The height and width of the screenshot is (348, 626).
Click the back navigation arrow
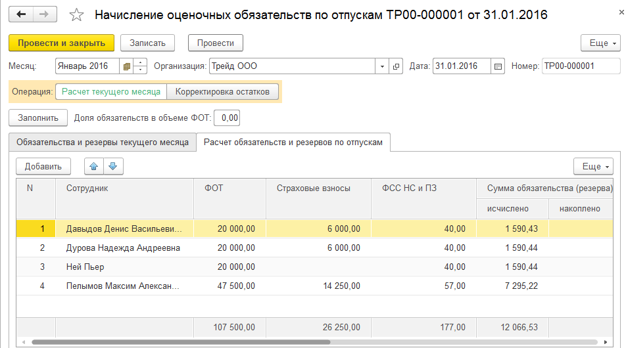click(22, 14)
